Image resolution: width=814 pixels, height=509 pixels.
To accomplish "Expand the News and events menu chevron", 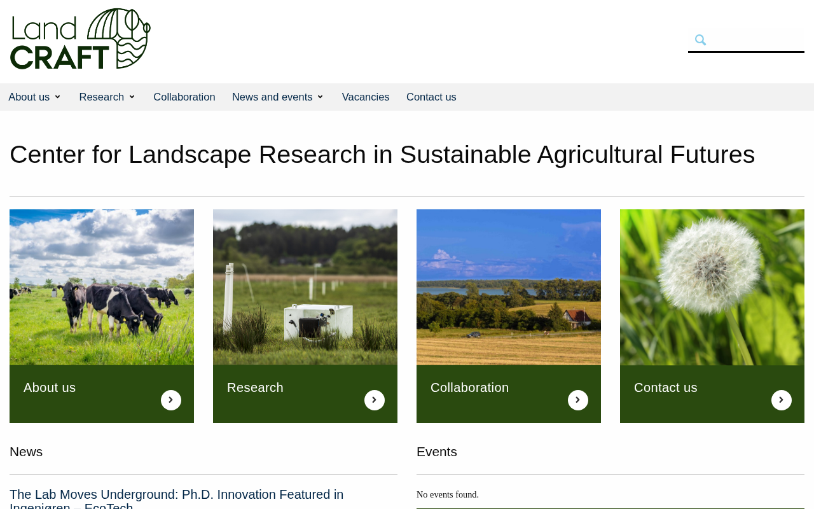I will pyautogui.click(x=320, y=97).
